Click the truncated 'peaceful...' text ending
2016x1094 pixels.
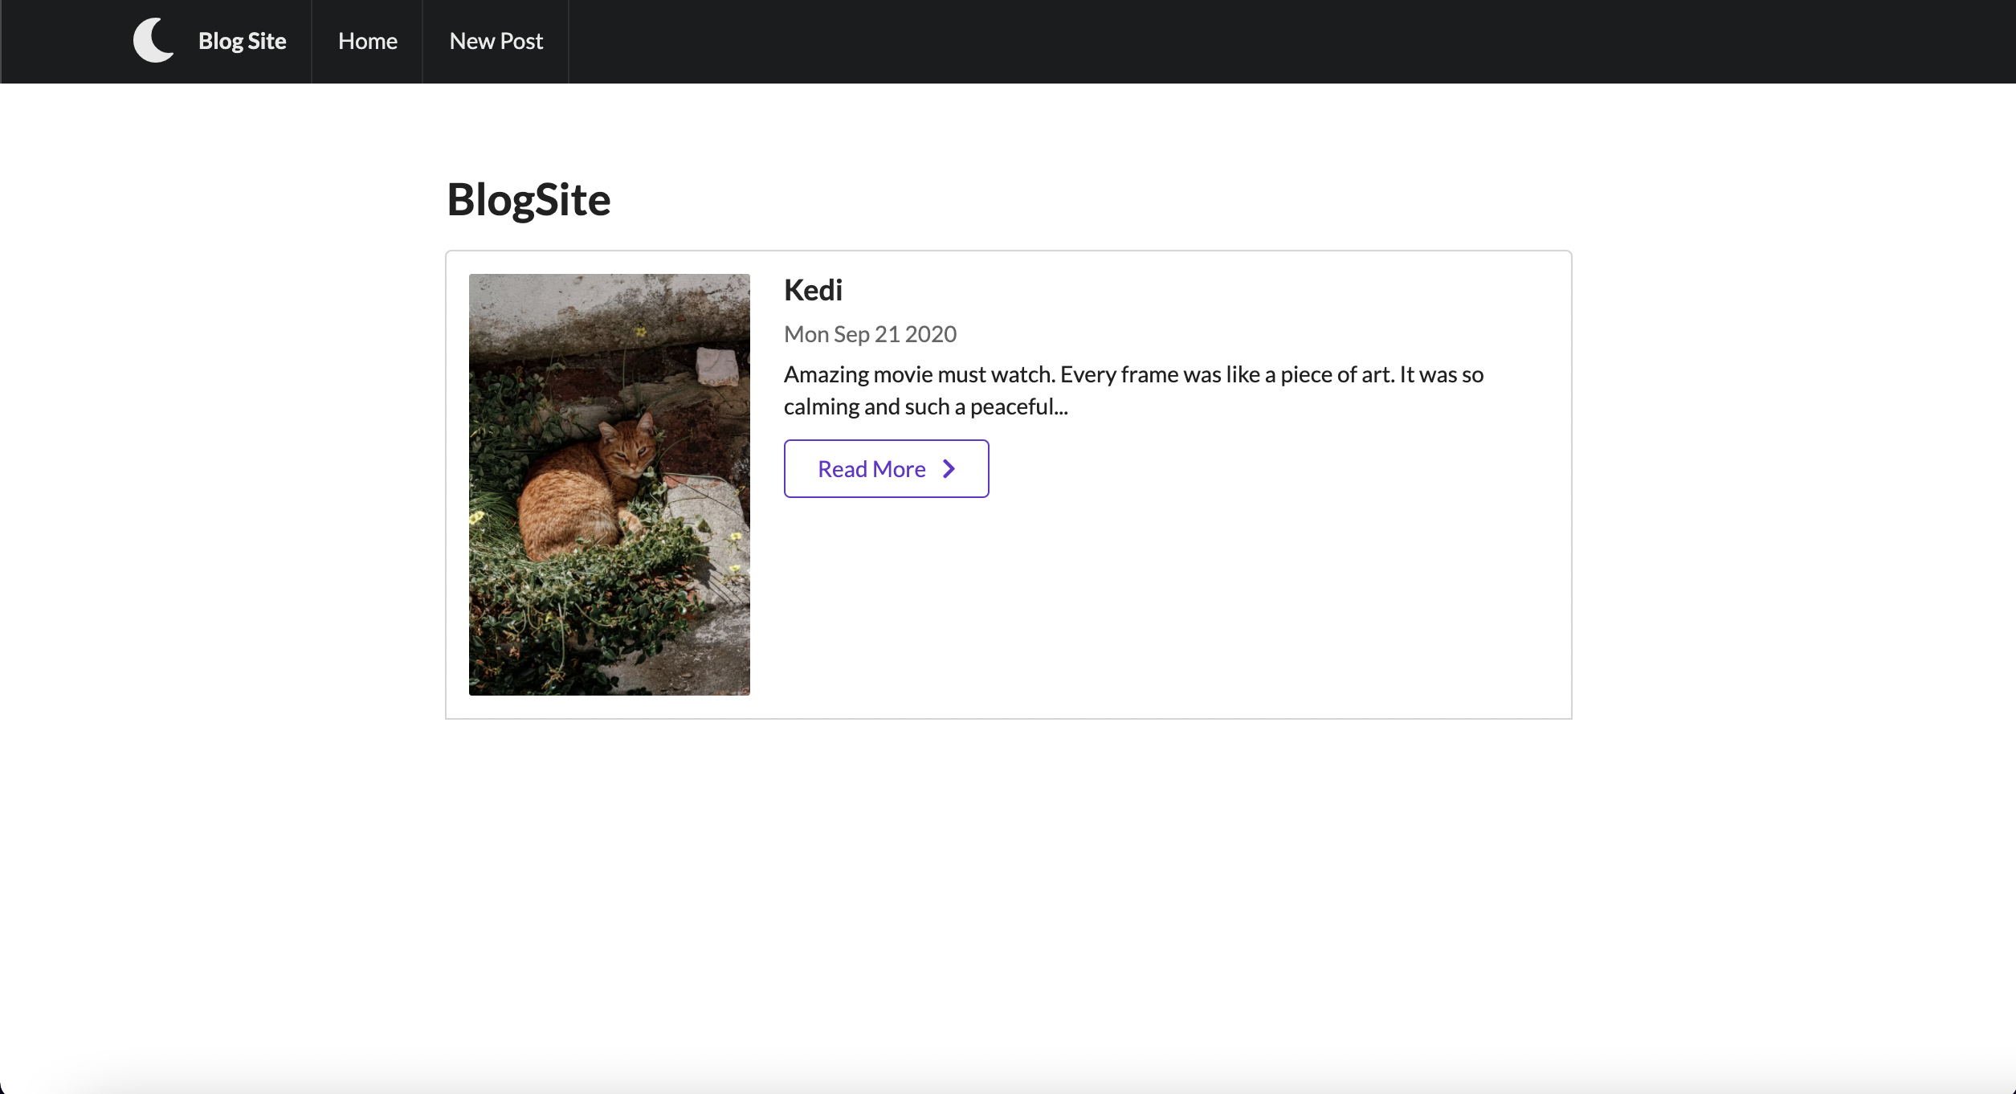coord(1018,407)
